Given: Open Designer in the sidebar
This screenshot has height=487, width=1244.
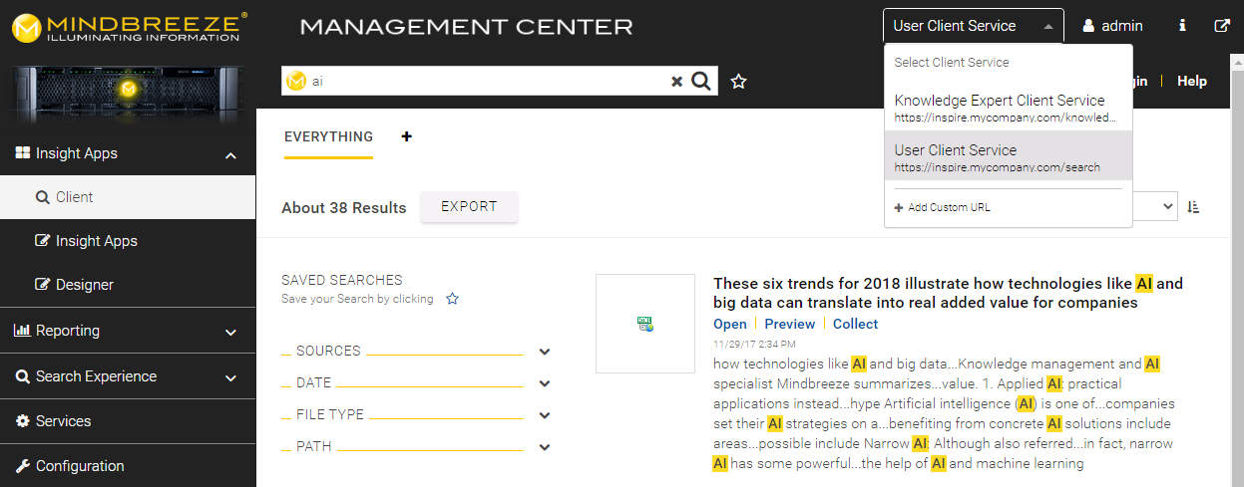Looking at the screenshot, I should 128,285.
